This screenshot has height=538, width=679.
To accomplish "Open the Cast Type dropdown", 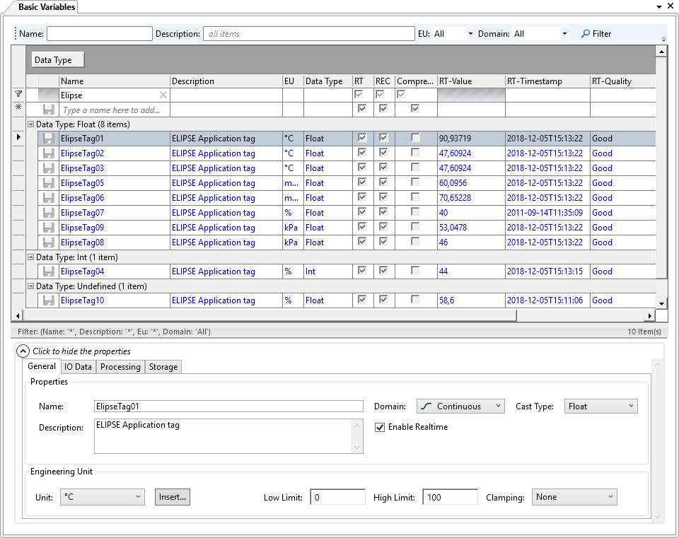I will point(601,407).
